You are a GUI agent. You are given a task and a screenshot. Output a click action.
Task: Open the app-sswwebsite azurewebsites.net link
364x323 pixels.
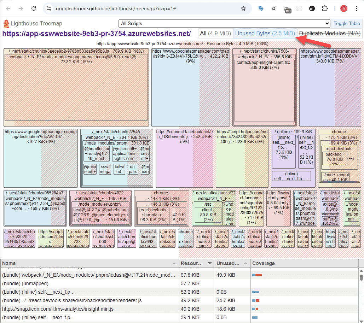click(x=97, y=34)
